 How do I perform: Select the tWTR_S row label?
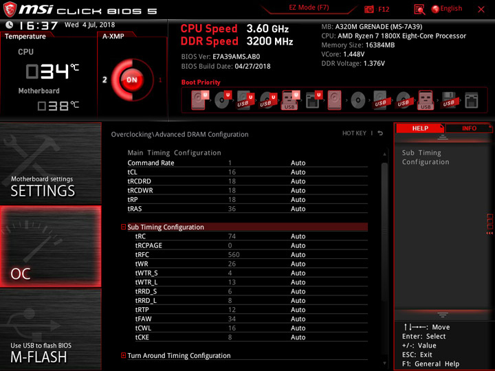[x=146, y=273]
